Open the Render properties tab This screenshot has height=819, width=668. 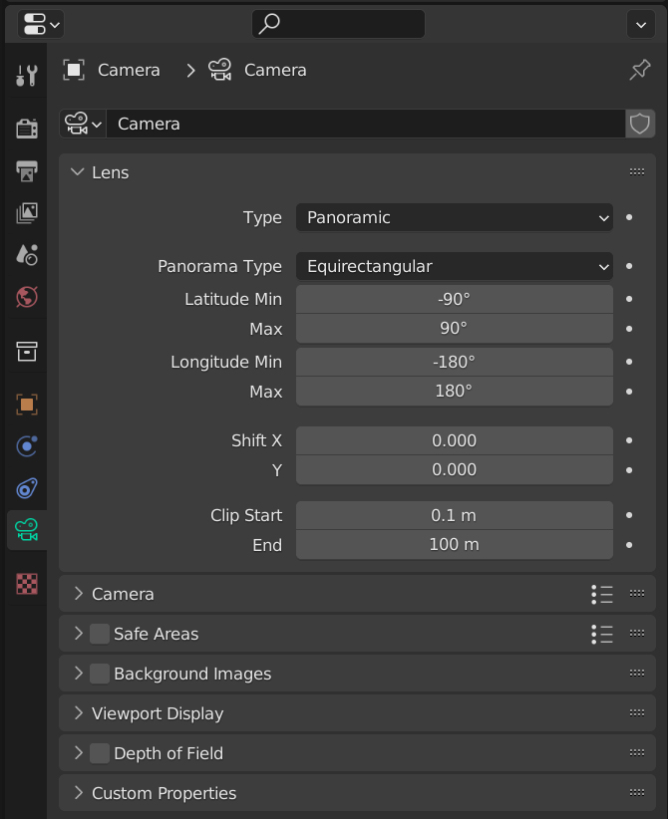[x=27, y=128]
